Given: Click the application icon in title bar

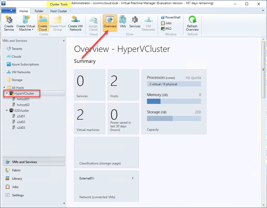Looking at the screenshot, I should pos(3,3).
